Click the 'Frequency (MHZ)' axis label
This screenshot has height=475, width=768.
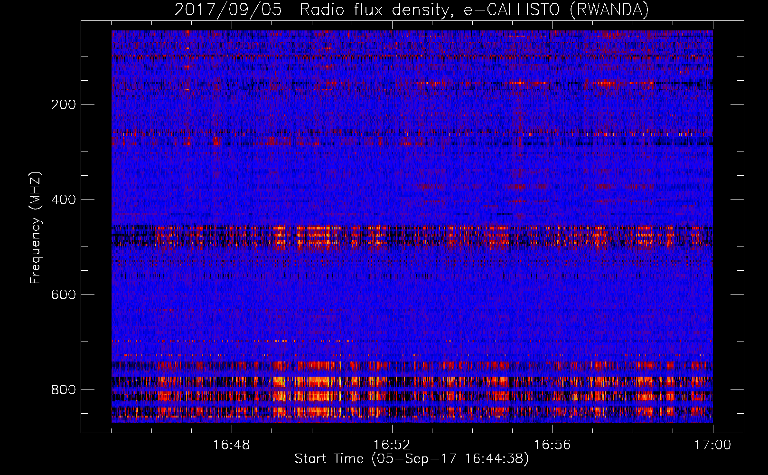click(35, 228)
